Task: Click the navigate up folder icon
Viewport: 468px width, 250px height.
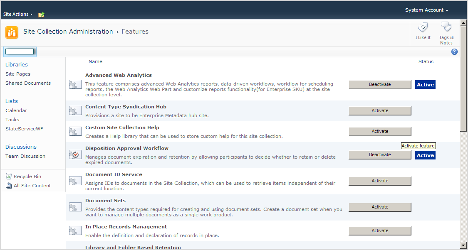Action: pos(41,15)
